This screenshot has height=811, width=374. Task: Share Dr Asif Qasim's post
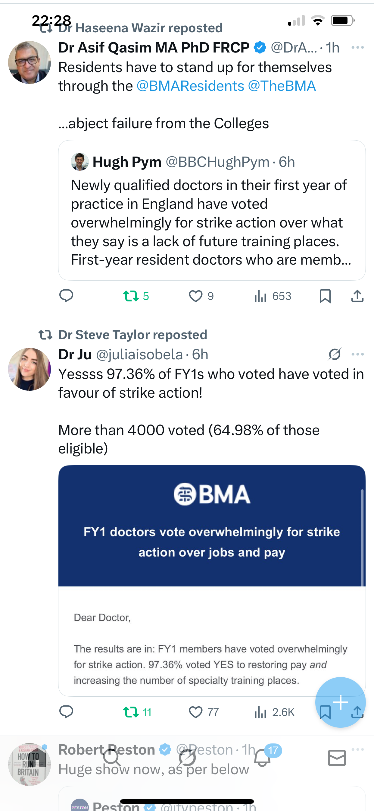[357, 296]
